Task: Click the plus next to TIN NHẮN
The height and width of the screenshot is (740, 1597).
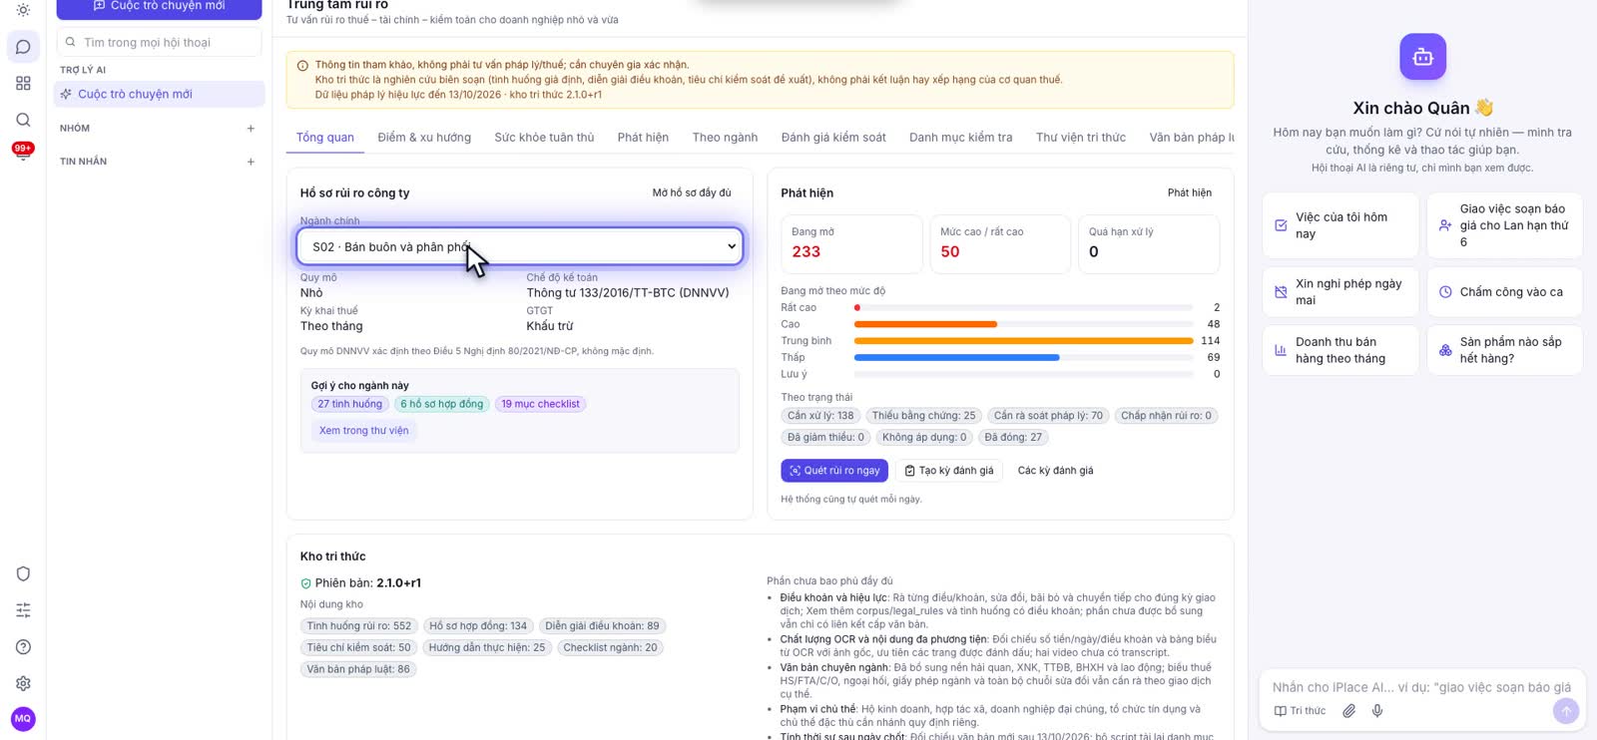Action: click(x=251, y=162)
